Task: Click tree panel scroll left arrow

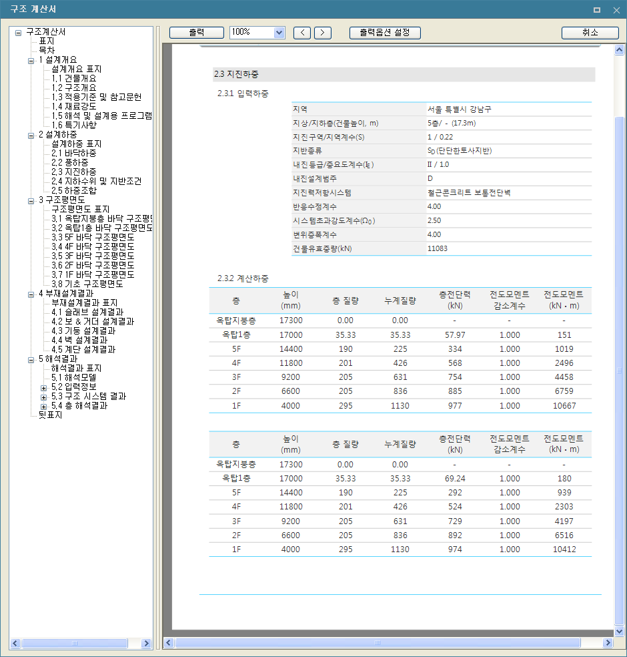Action: [x=15, y=643]
